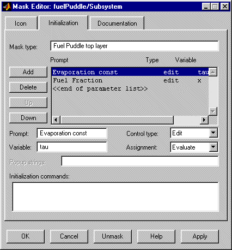The height and width of the screenshot is (250, 232).
Task: Select the Initialization tab
Action: (63, 23)
